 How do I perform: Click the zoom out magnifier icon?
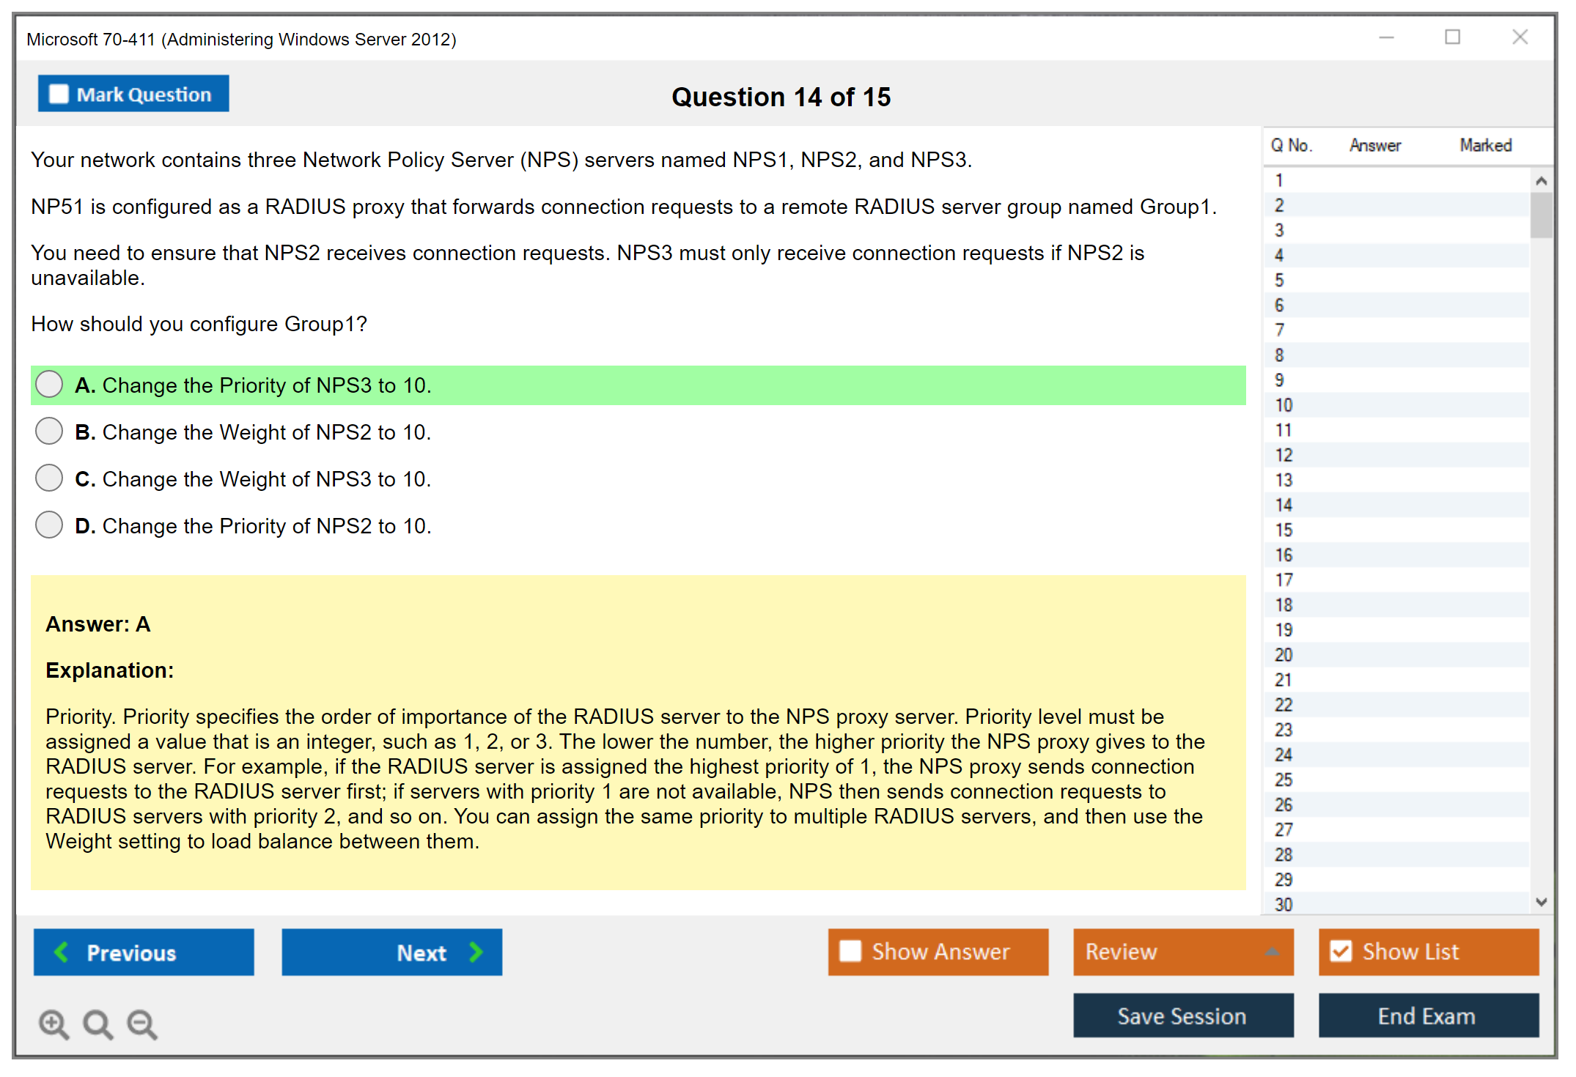click(142, 1024)
